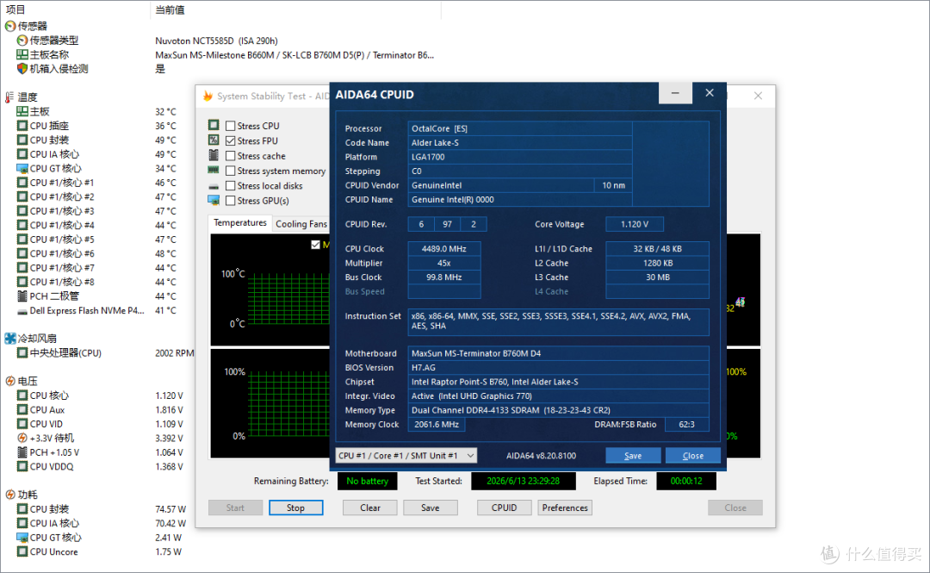
Task: Minimize the AIDA64 CPUID window
Action: tap(675, 93)
